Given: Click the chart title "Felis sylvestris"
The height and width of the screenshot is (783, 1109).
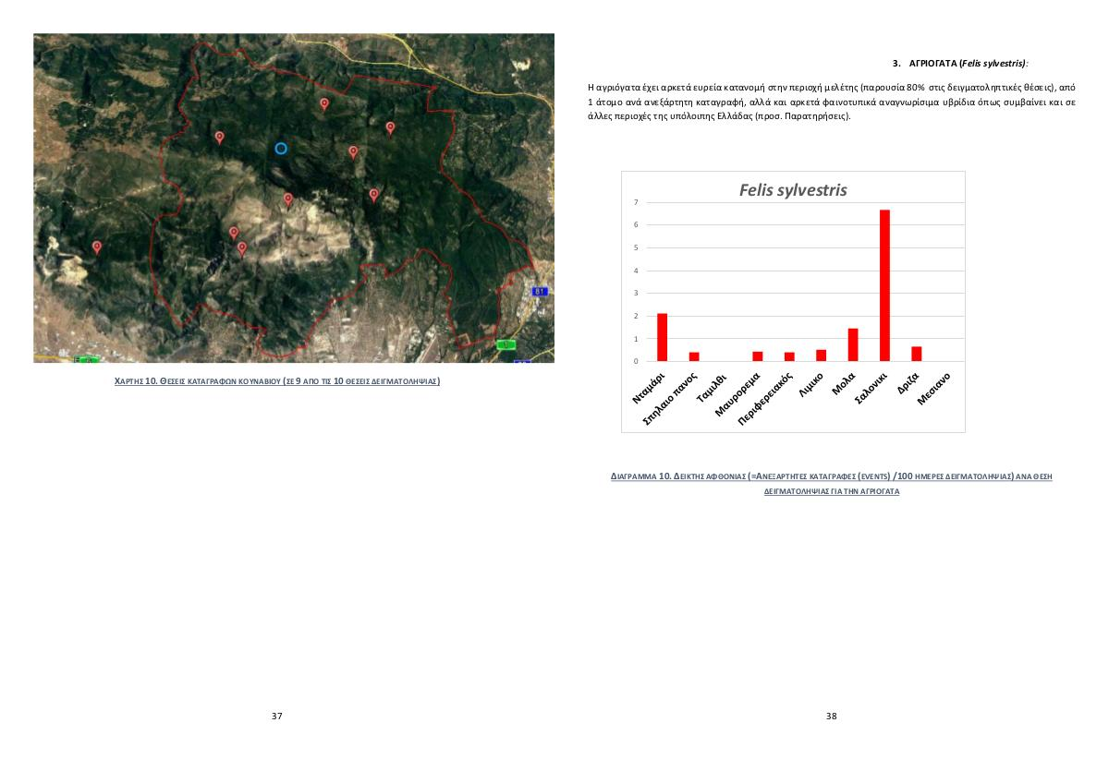Looking at the screenshot, I should pyautogui.click(x=793, y=190).
